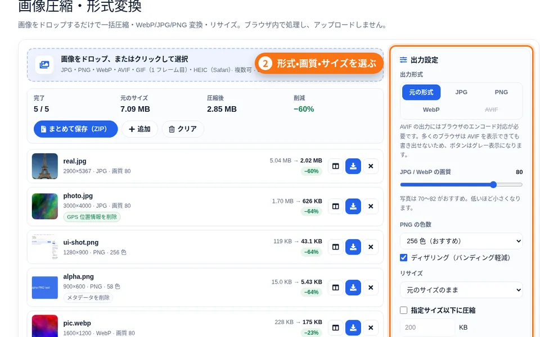Click the real.jpg Eiffel Tower thumbnail
This screenshot has width=540, height=337.
click(45, 166)
